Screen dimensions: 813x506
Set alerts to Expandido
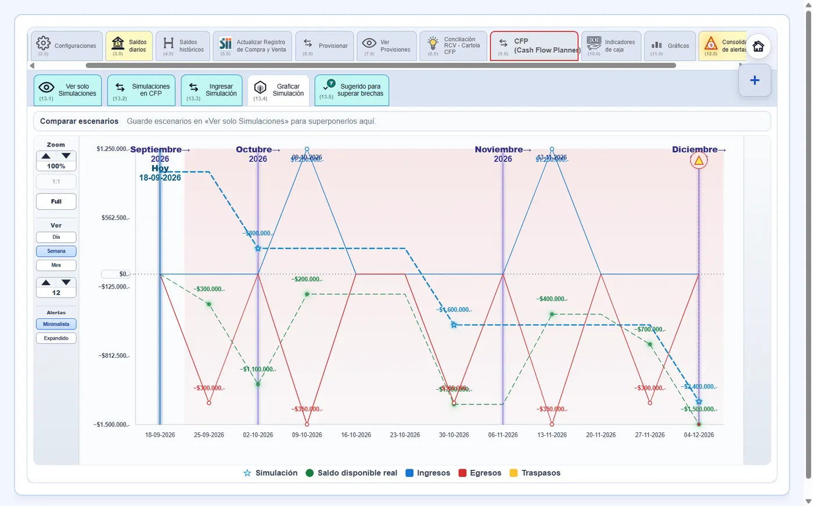[x=56, y=338]
